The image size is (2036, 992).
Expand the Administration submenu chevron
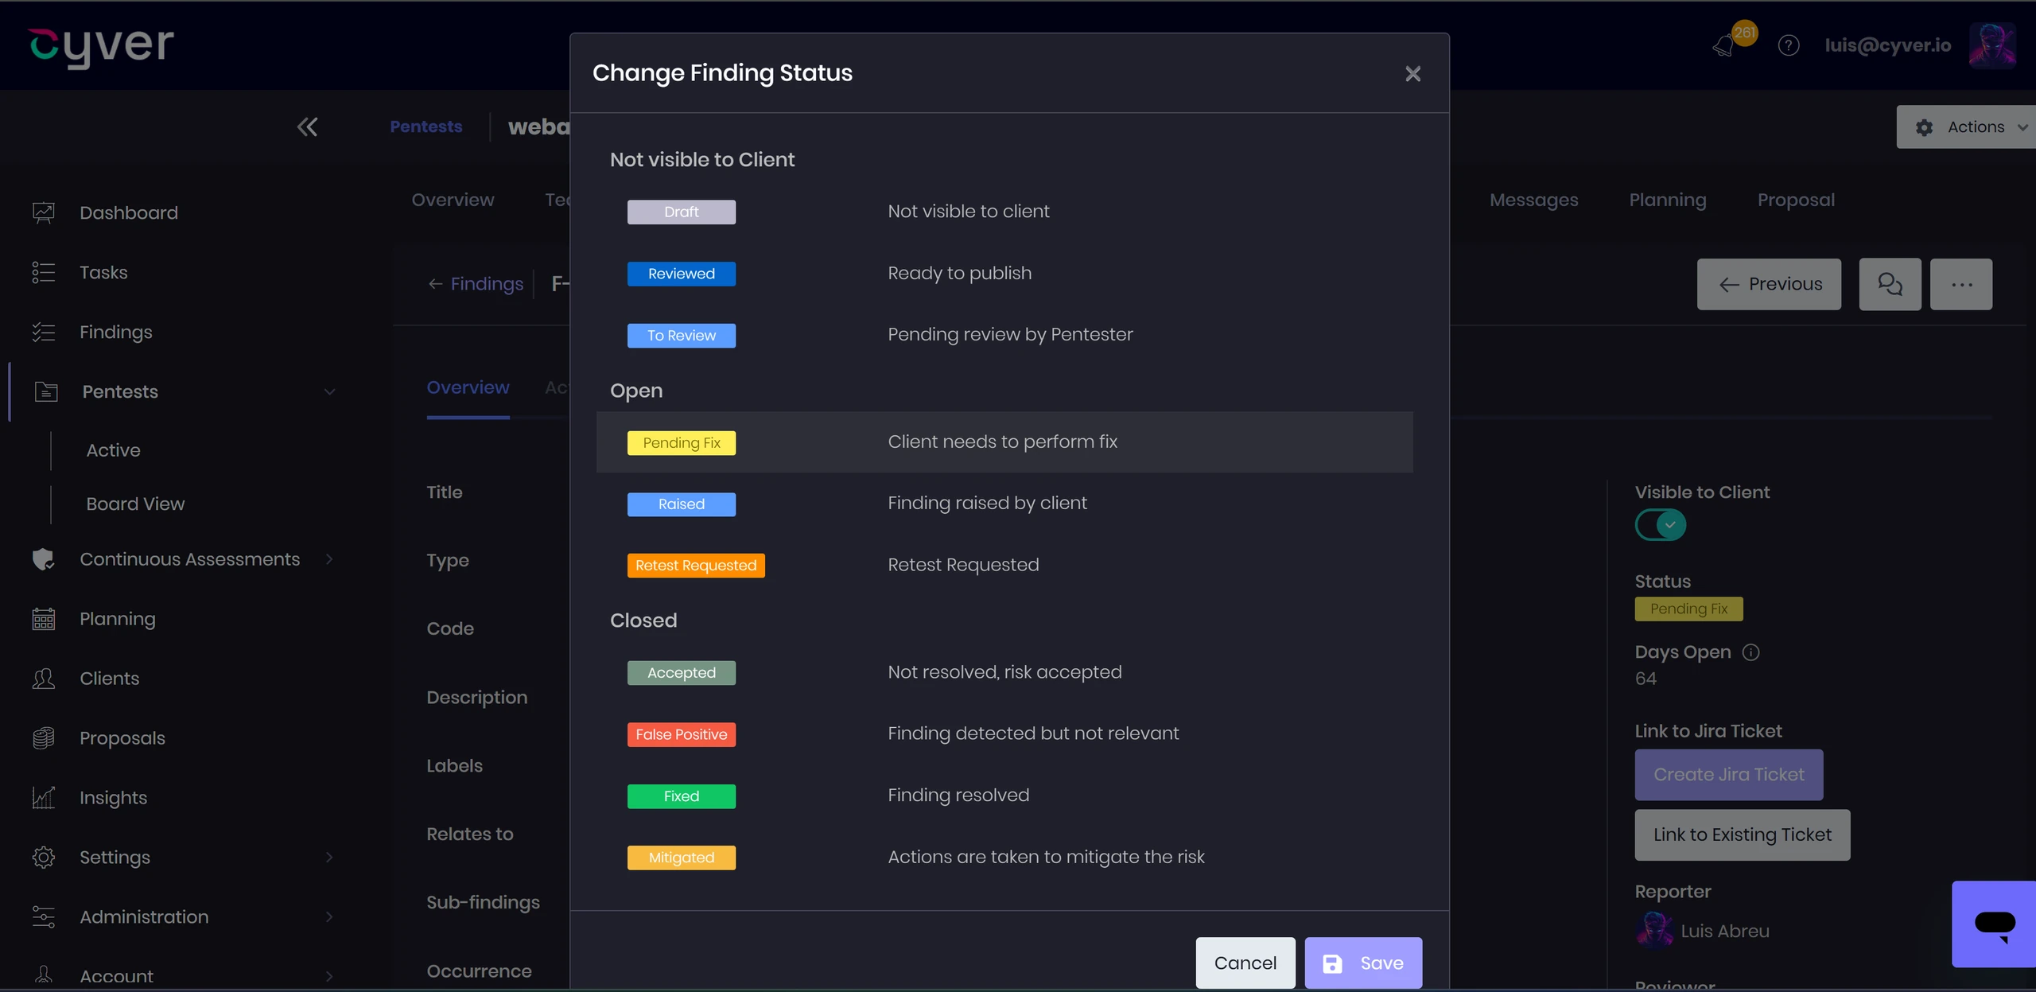click(x=329, y=917)
